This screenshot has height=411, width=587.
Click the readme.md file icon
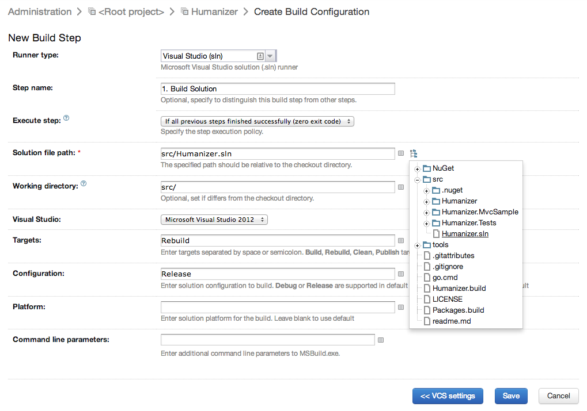(427, 321)
